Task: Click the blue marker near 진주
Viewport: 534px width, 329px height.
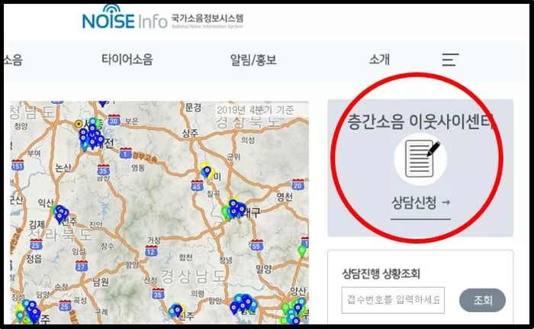Action: pyautogui.click(x=178, y=310)
